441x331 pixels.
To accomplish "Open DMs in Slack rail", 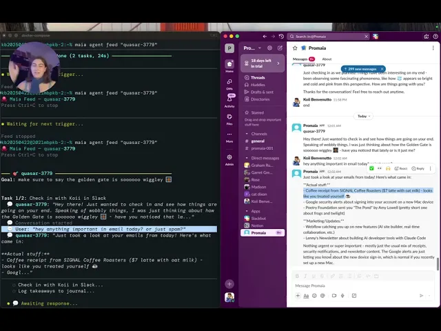I will [229, 83].
